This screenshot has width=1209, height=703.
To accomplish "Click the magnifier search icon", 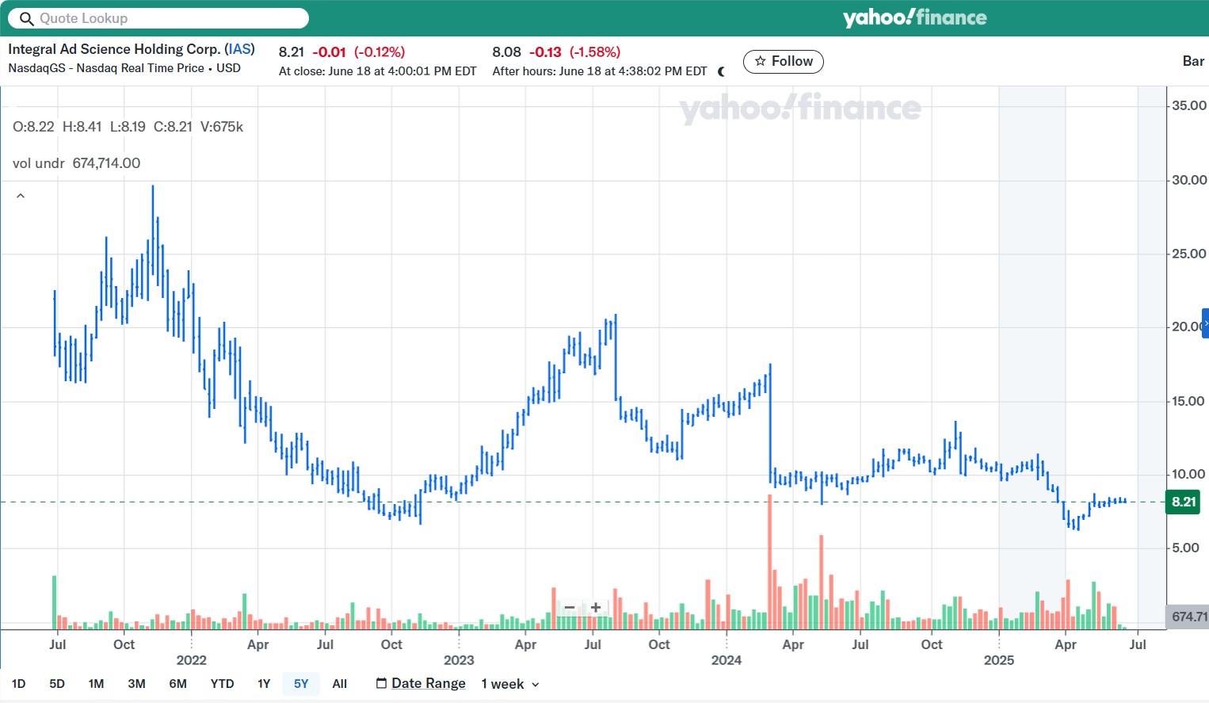I will [27, 18].
